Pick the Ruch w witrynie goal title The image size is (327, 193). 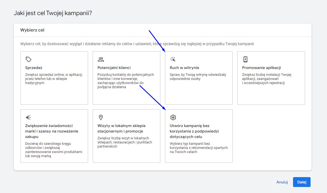184,68
